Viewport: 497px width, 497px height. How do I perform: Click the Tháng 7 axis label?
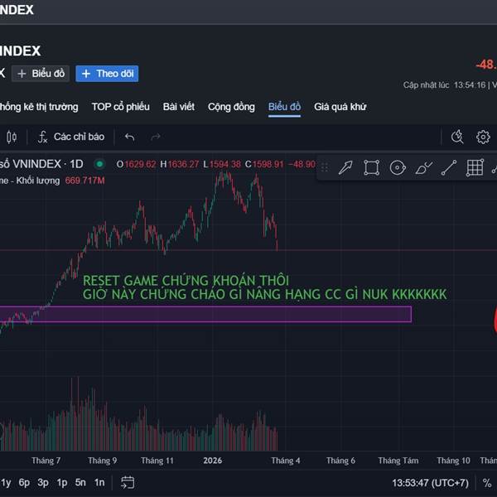[46, 461]
